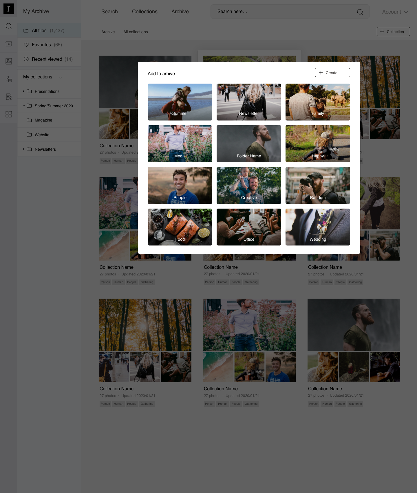The height and width of the screenshot is (493, 417).
Task: Click the magnifier icon in search bar
Action: (360, 12)
